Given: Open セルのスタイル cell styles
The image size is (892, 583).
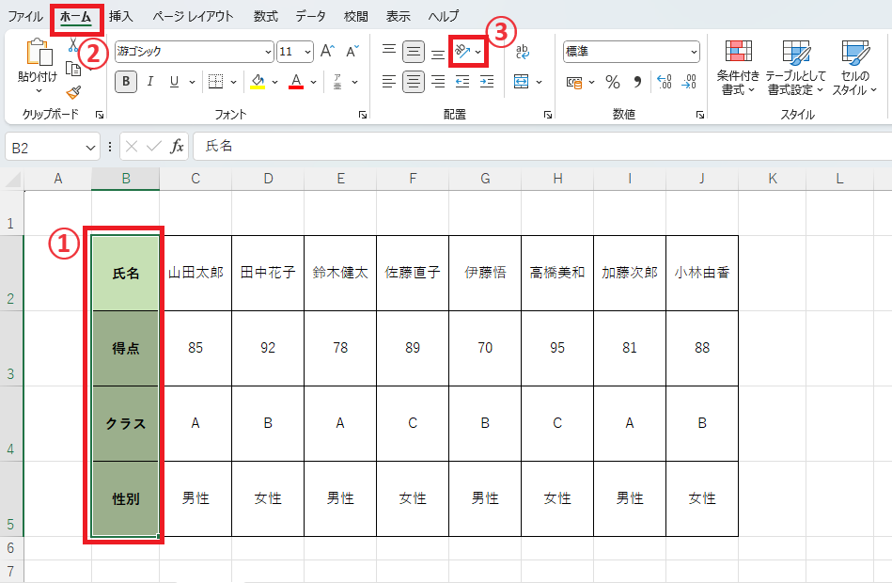Looking at the screenshot, I should 855,67.
